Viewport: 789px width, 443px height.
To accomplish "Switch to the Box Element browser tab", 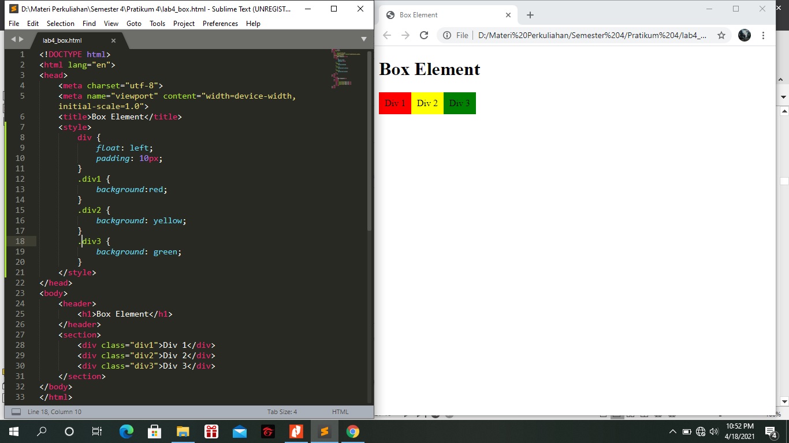I will (x=439, y=15).
